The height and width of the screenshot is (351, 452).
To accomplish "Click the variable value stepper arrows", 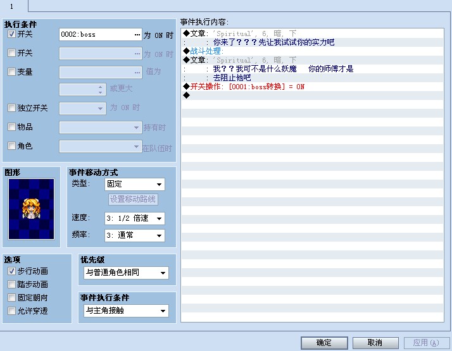I will coord(100,90).
